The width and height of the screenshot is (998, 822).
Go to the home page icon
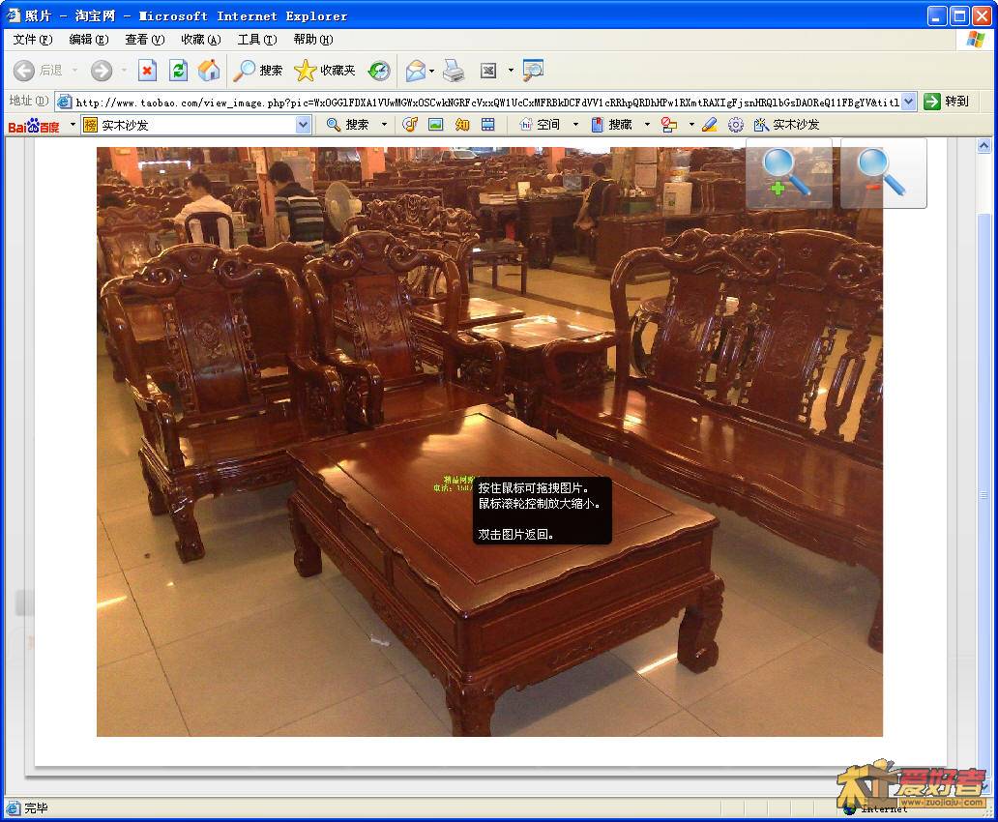[x=209, y=71]
